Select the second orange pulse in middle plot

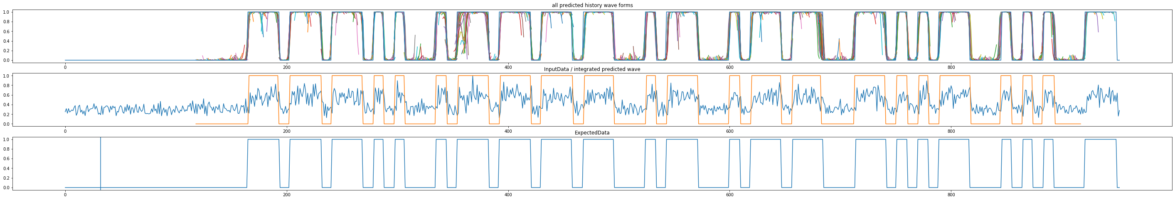305,76
